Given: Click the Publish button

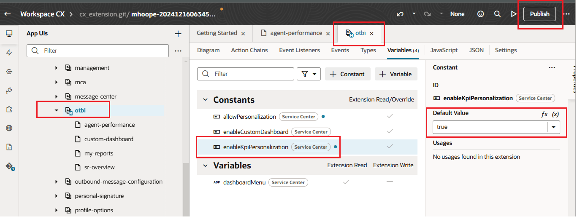Looking at the screenshot, I should (539, 14).
